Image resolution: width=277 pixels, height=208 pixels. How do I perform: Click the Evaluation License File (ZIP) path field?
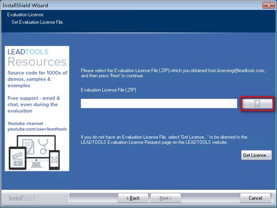click(x=159, y=103)
